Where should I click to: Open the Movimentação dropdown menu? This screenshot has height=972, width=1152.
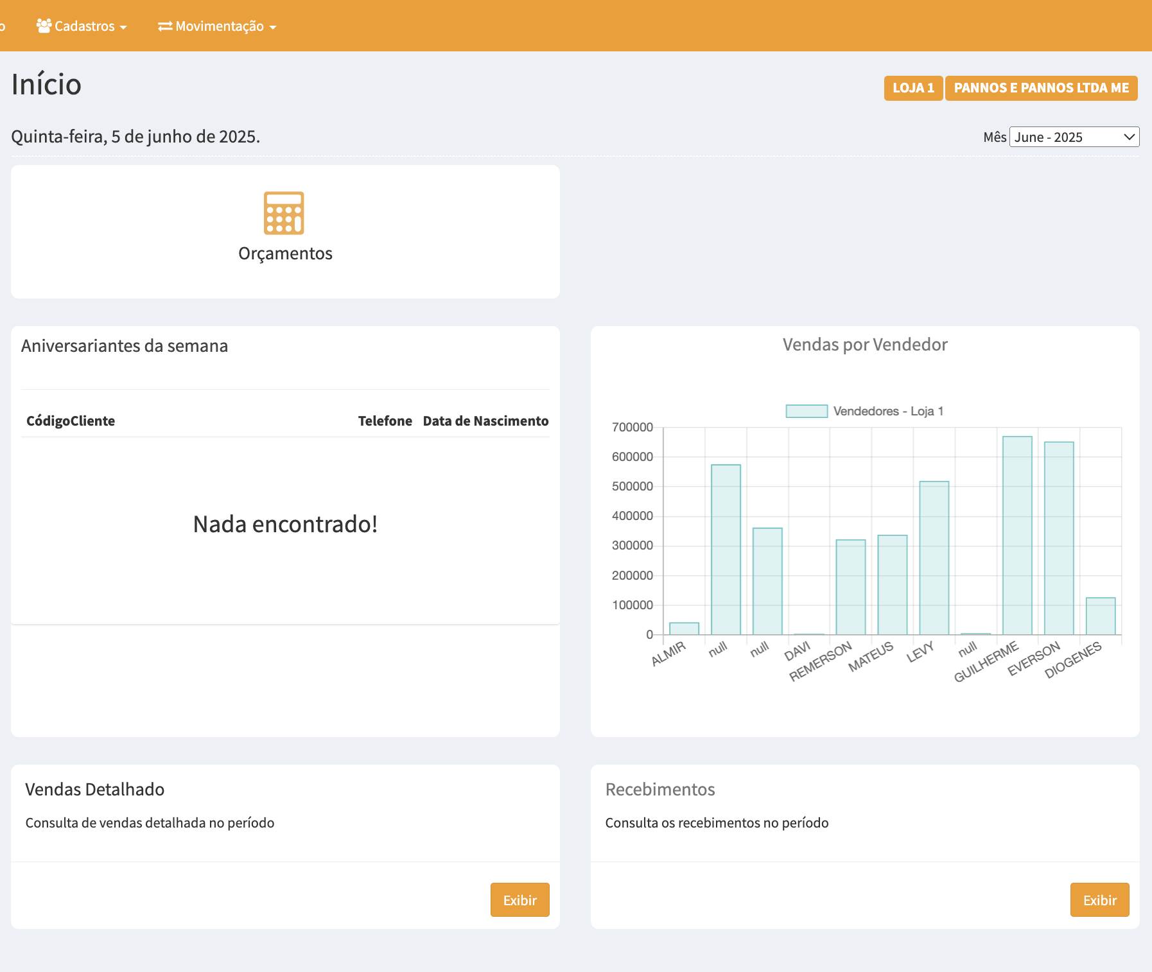[218, 26]
